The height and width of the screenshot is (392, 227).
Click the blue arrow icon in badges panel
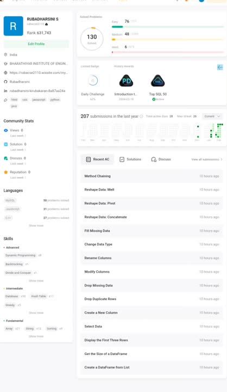pyautogui.click(x=220, y=67)
